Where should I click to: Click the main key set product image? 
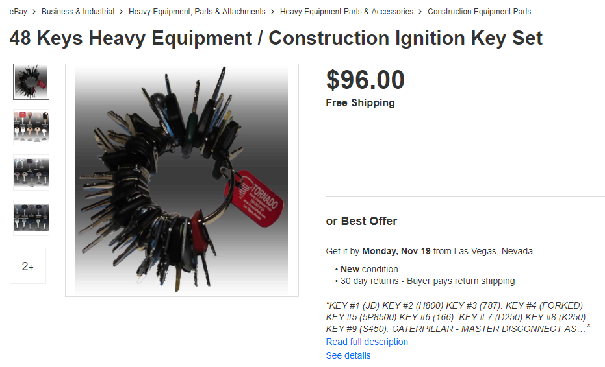pos(182,180)
